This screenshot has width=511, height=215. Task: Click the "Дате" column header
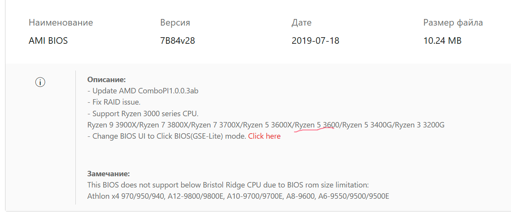tap(302, 22)
